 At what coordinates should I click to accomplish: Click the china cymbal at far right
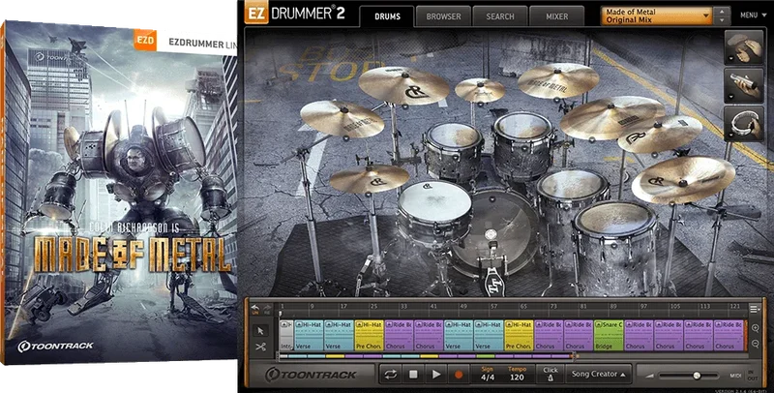point(683,179)
